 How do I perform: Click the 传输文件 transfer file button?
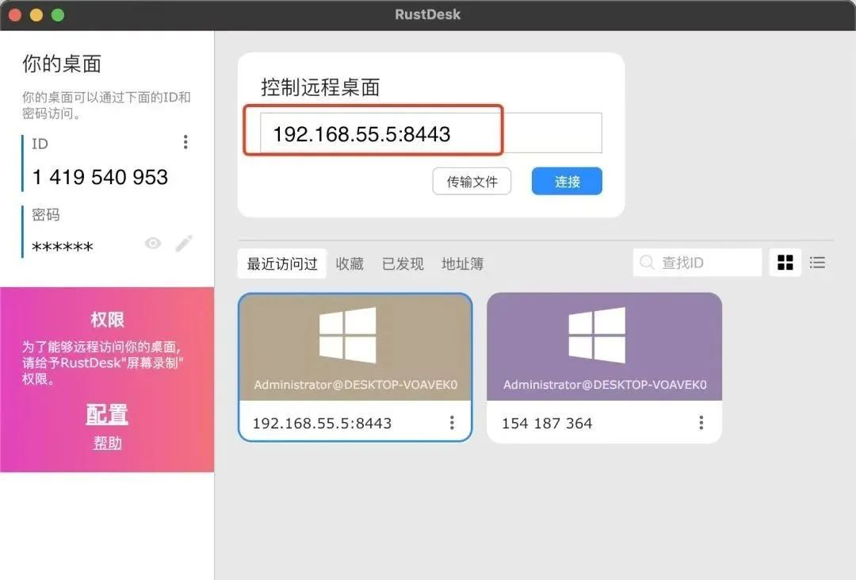[x=472, y=182]
